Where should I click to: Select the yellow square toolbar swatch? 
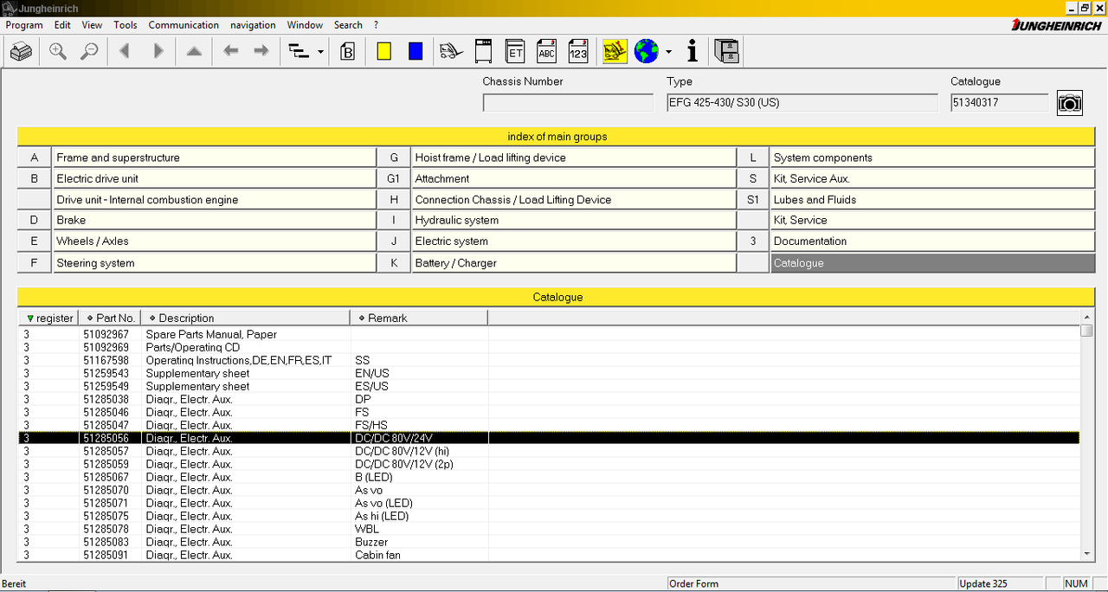pos(384,52)
